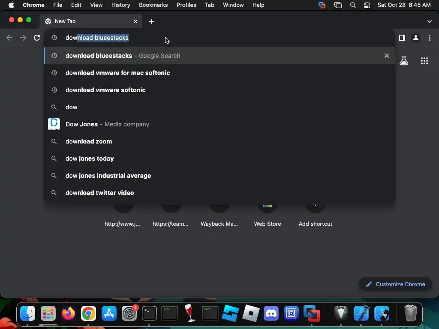Click the forward navigation arrow
This screenshot has height=329, width=439.
pos(23,38)
